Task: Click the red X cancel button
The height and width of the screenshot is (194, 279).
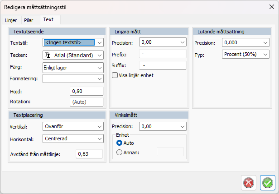Action: coord(248,182)
